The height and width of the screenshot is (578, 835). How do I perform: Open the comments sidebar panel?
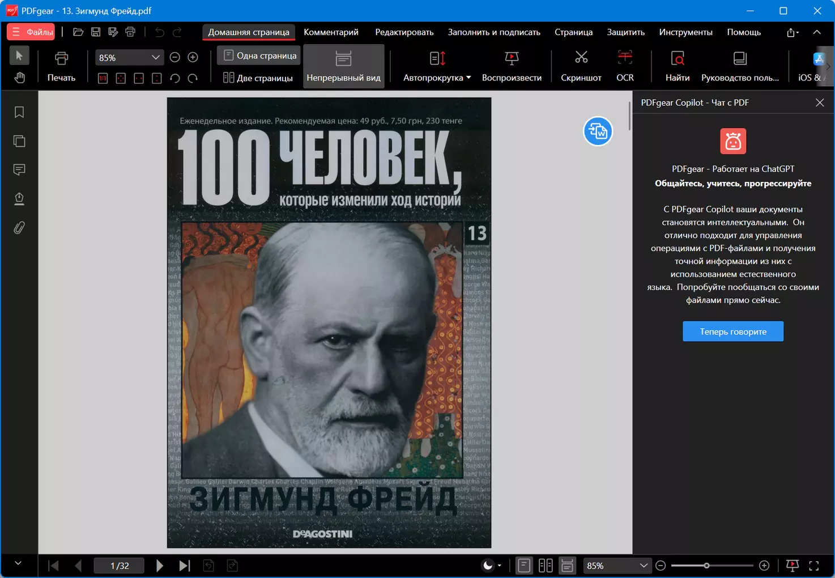(x=19, y=169)
